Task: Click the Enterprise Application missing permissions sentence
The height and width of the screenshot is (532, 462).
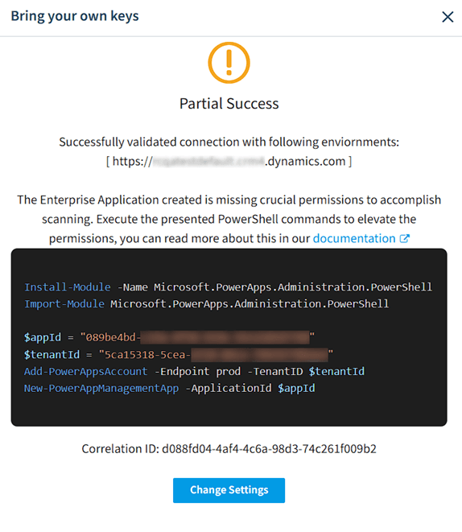Action: click(x=229, y=219)
